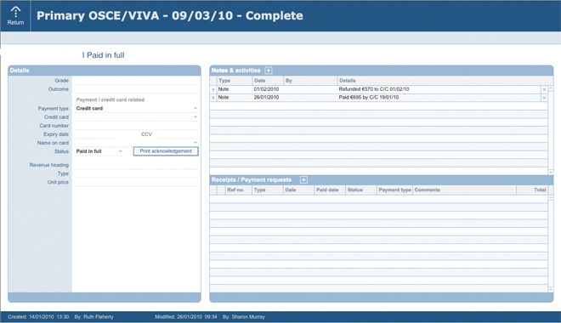Expand the note dated 01/02/2010
The width and height of the screenshot is (561, 323).
coord(213,89)
